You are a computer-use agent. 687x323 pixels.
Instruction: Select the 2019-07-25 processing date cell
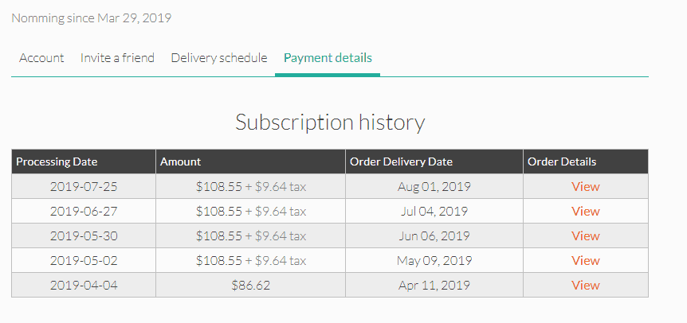tap(84, 187)
